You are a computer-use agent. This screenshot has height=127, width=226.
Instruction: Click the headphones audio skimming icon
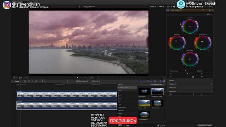click(x=148, y=81)
